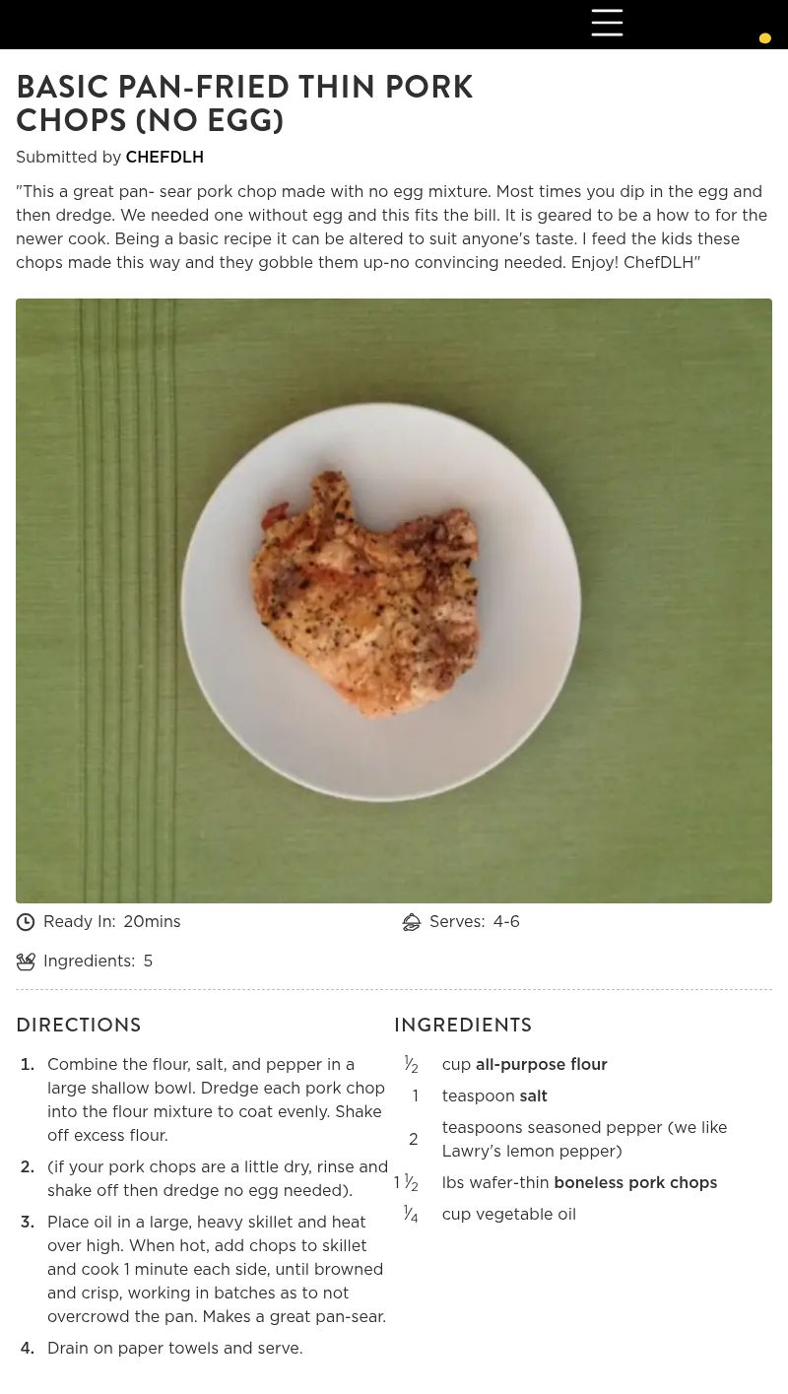Click the yellow dot in header

[764, 38]
